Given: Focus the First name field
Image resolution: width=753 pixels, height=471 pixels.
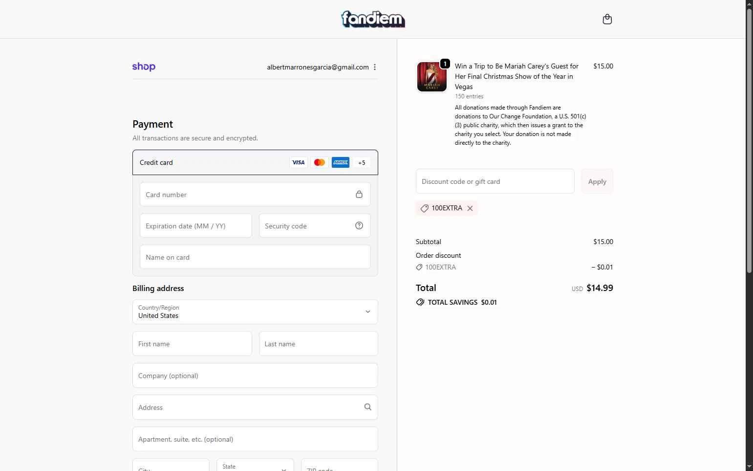Looking at the screenshot, I should point(192,343).
